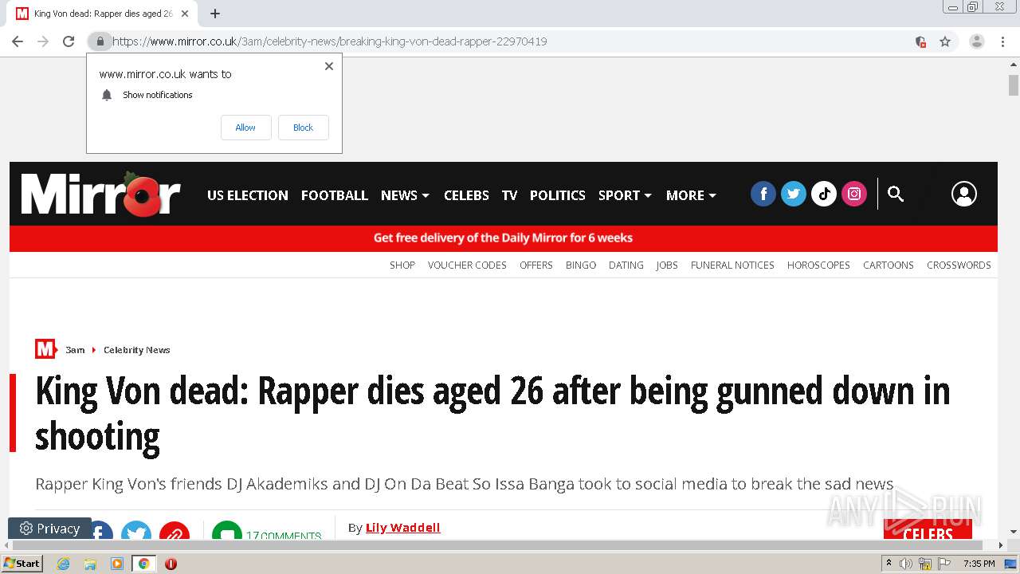The height and width of the screenshot is (574, 1020).
Task: Open the HOROSCOPES link
Action: [818, 265]
